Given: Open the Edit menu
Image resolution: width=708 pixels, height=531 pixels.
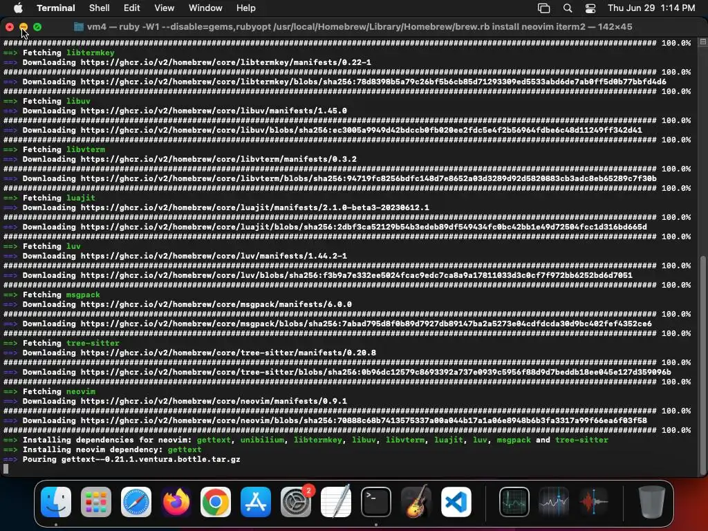Looking at the screenshot, I should (x=131, y=8).
